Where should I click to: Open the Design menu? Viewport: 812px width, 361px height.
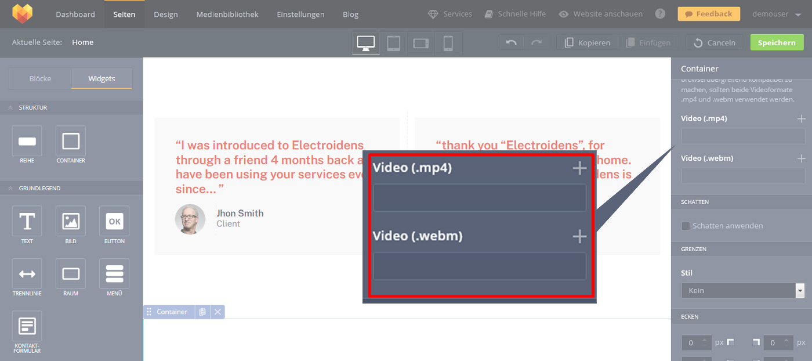coord(166,14)
